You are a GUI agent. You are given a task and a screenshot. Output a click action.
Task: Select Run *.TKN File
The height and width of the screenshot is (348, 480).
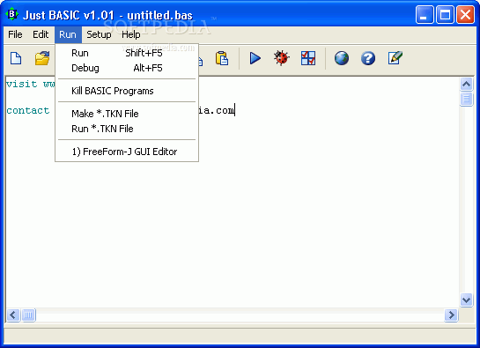coord(127,129)
